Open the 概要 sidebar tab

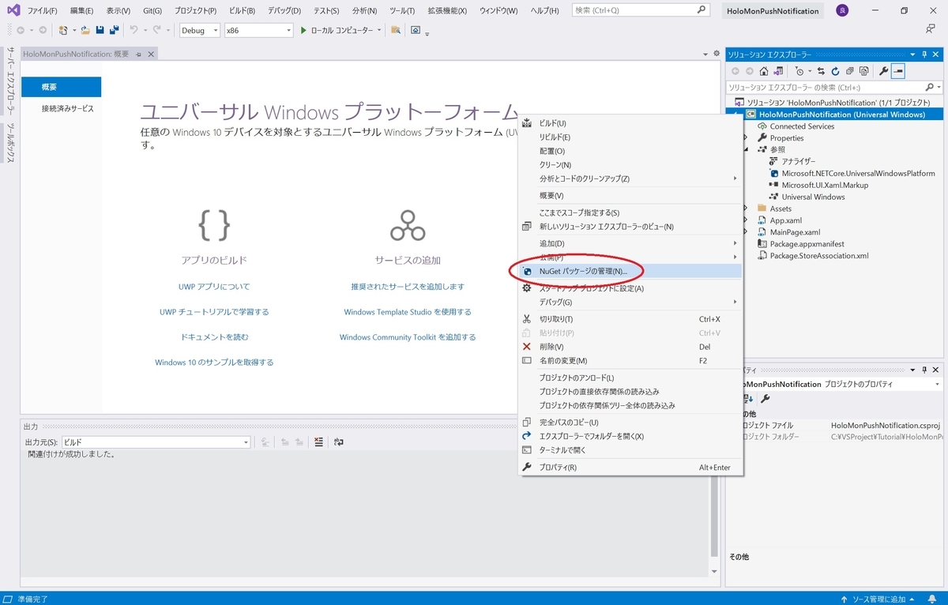coord(61,87)
